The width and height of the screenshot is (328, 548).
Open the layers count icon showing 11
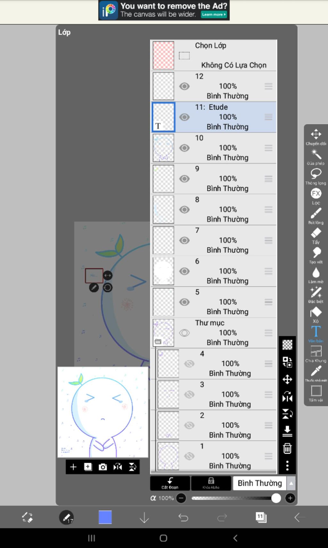(x=261, y=517)
